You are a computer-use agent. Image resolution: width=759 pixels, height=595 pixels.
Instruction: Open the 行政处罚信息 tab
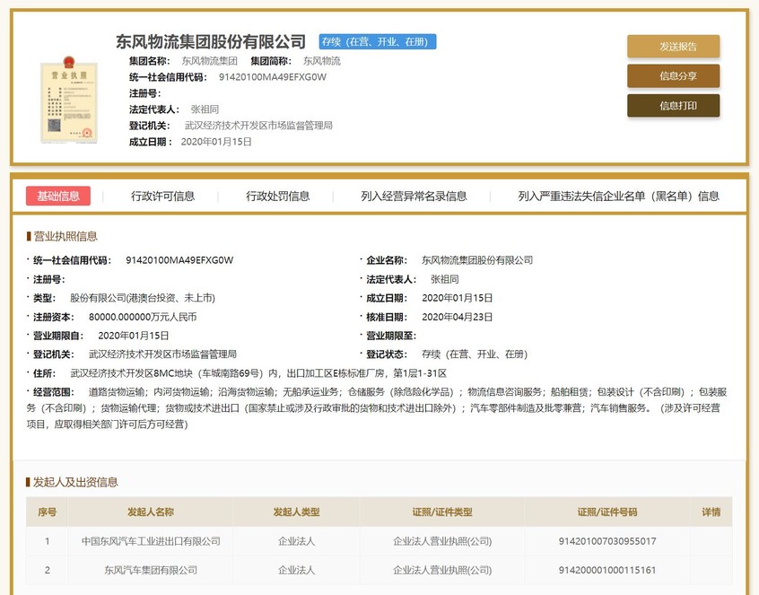pos(278,197)
